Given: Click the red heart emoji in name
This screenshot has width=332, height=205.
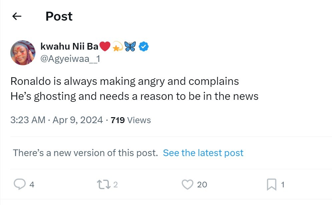Looking at the screenshot, I should (x=105, y=47).
